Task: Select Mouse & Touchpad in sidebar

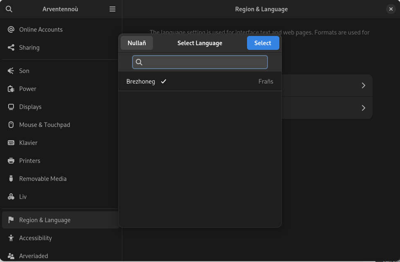Action: click(60, 125)
